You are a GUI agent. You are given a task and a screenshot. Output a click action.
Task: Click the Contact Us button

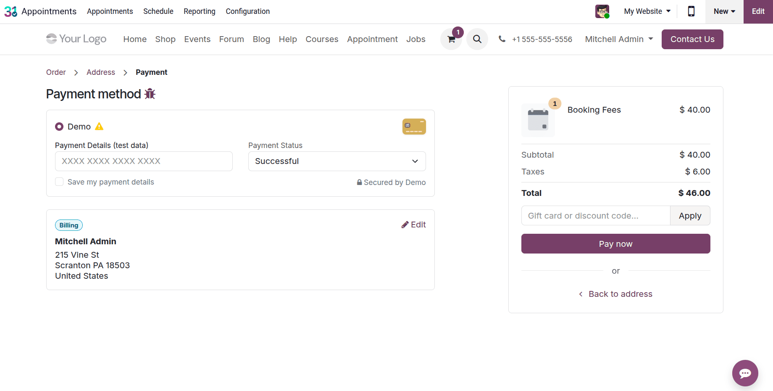coord(692,39)
